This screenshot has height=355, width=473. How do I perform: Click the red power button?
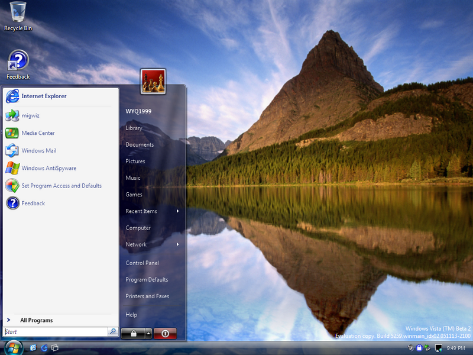pos(165,334)
